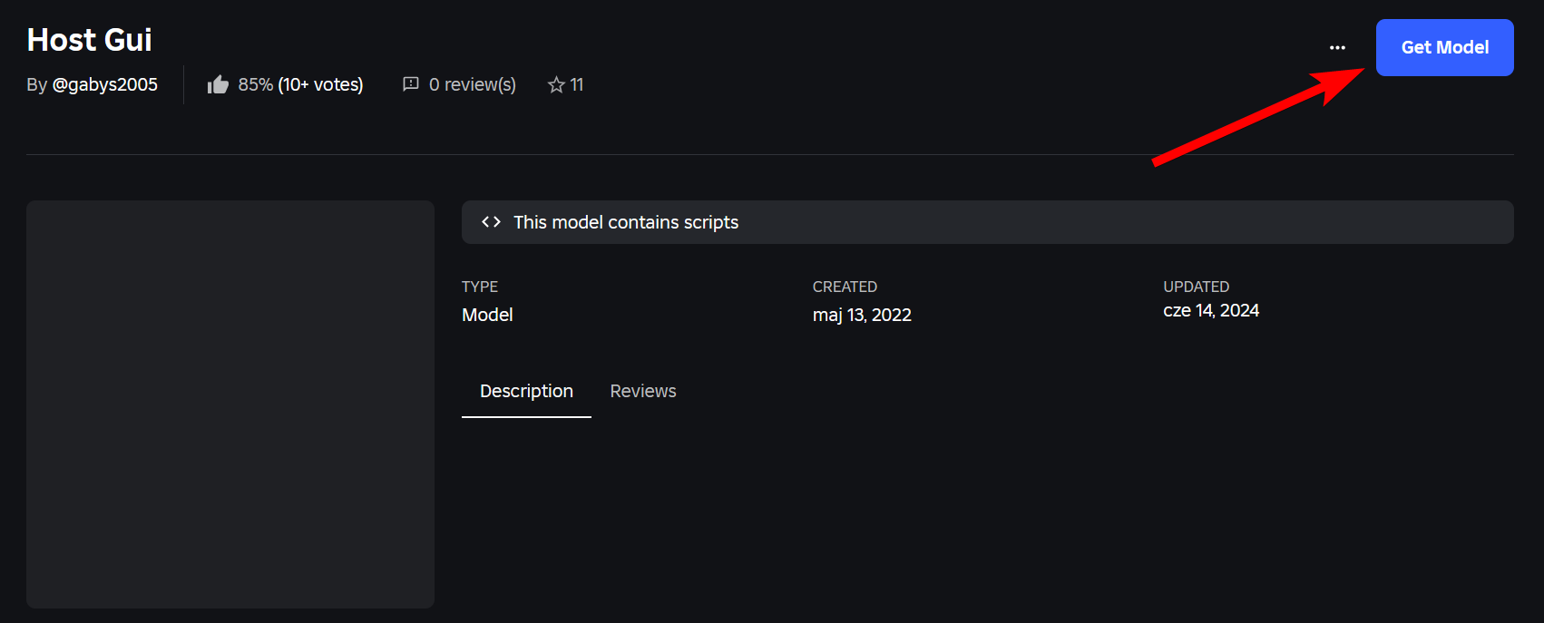Click the updated date "cze 14, 2024"
The width and height of the screenshot is (1544, 623).
pyautogui.click(x=1211, y=310)
